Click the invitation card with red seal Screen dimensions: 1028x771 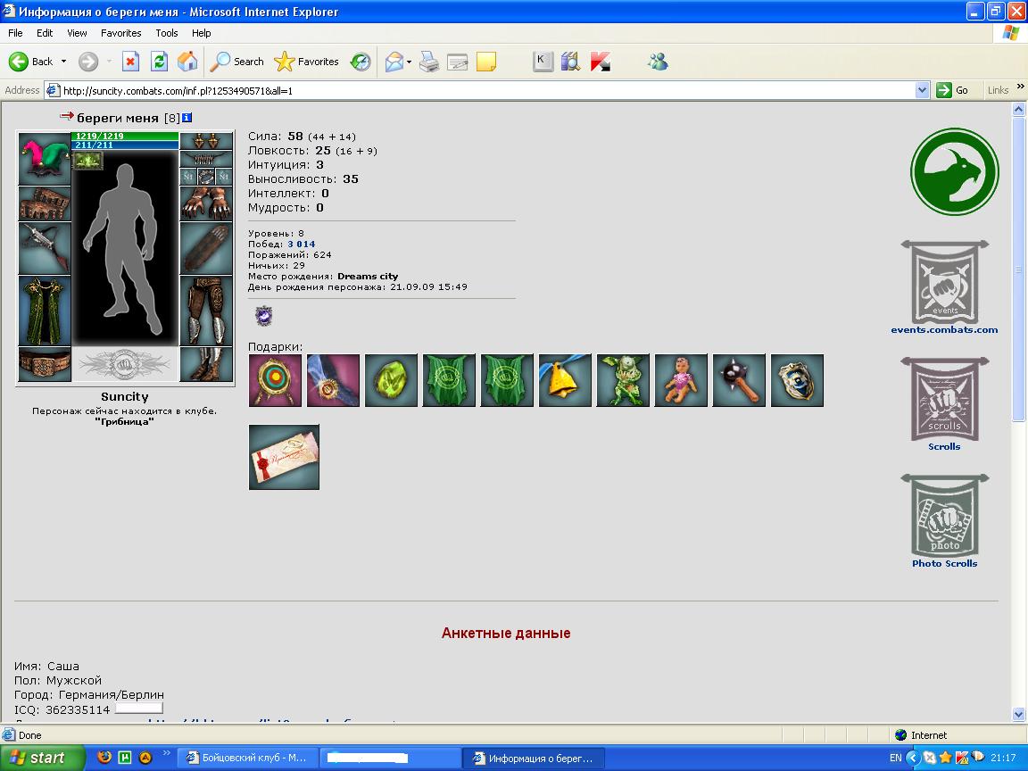coord(284,457)
